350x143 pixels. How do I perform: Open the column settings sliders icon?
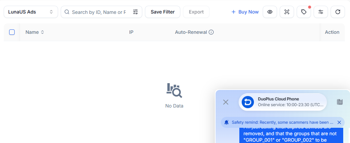click(x=321, y=12)
